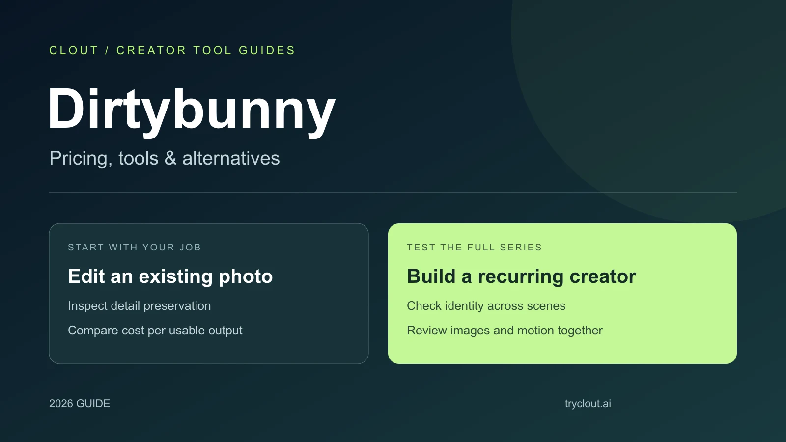This screenshot has height=442, width=786.
Task: Click 'Check identity across scenes' line
Action: point(486,306)
